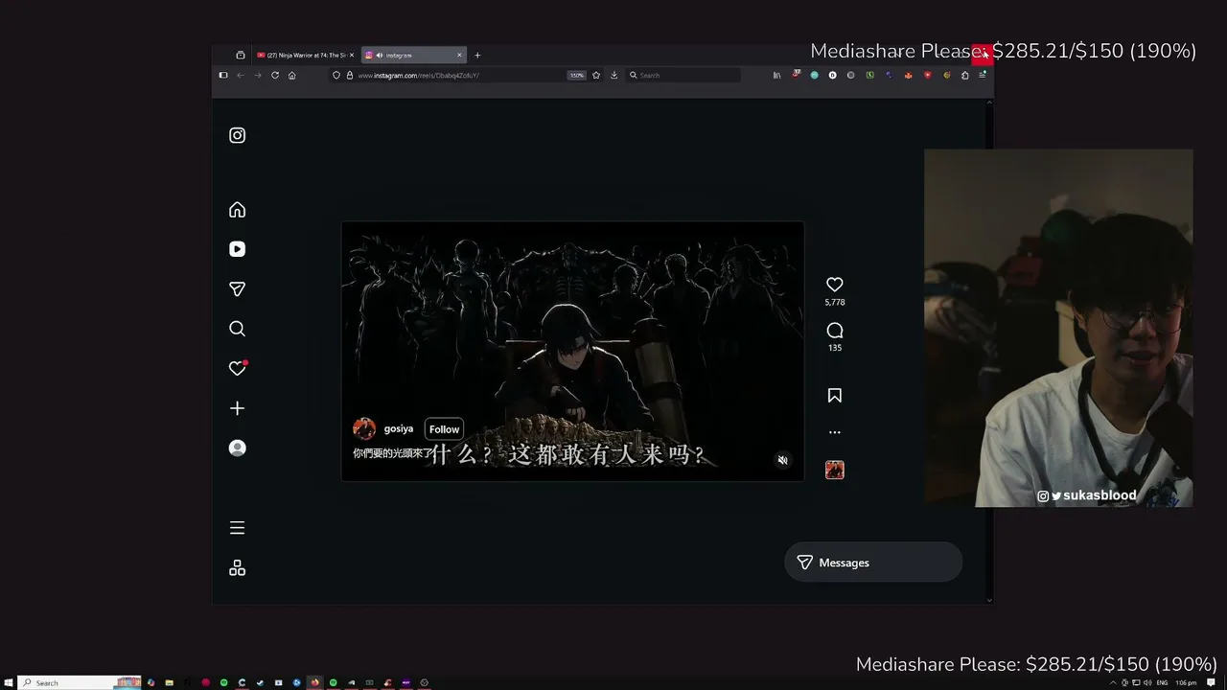Image resolution: width=1227 pixels, height=690 pixels.
Task: Unmute the reel audio
Action: click(782, 460)
